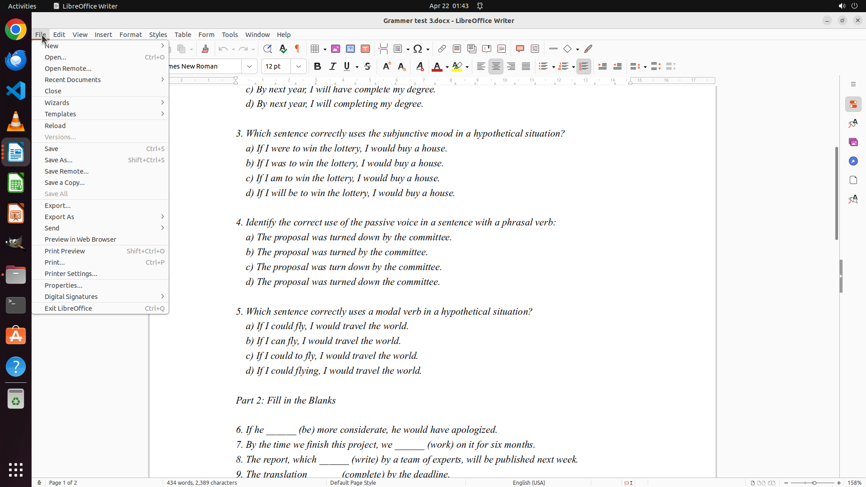Open the sidebar Navigator compass icon
Screen dimensions: 866x487
click(x=853, y=161)
